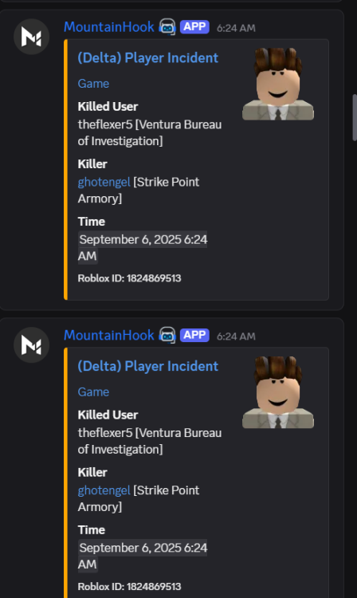Click bot headset icon in first message header

pos(167,27)
